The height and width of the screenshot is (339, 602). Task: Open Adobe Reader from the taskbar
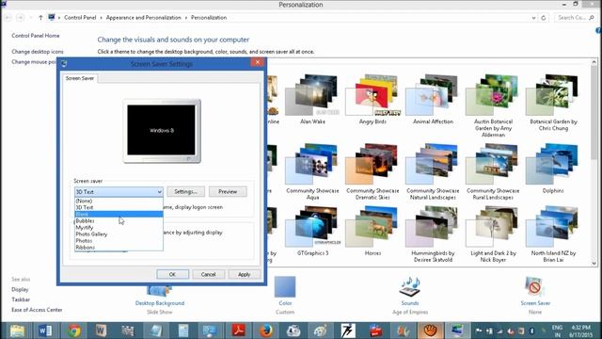(x=238, y=331)
